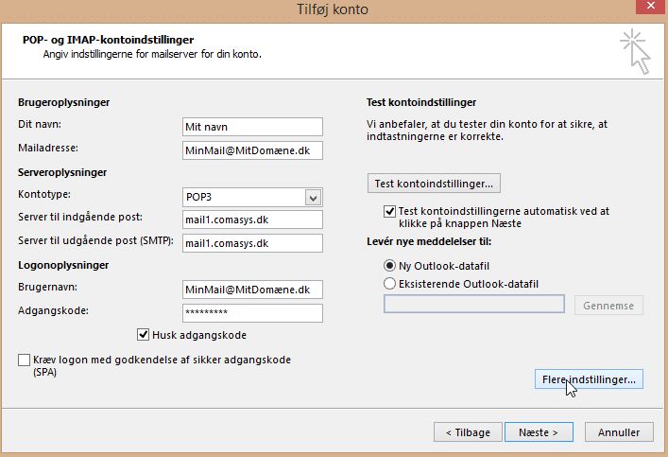Go back with the Tilbage button
Viewport: 668px width, 457px height.
(469, 432)
